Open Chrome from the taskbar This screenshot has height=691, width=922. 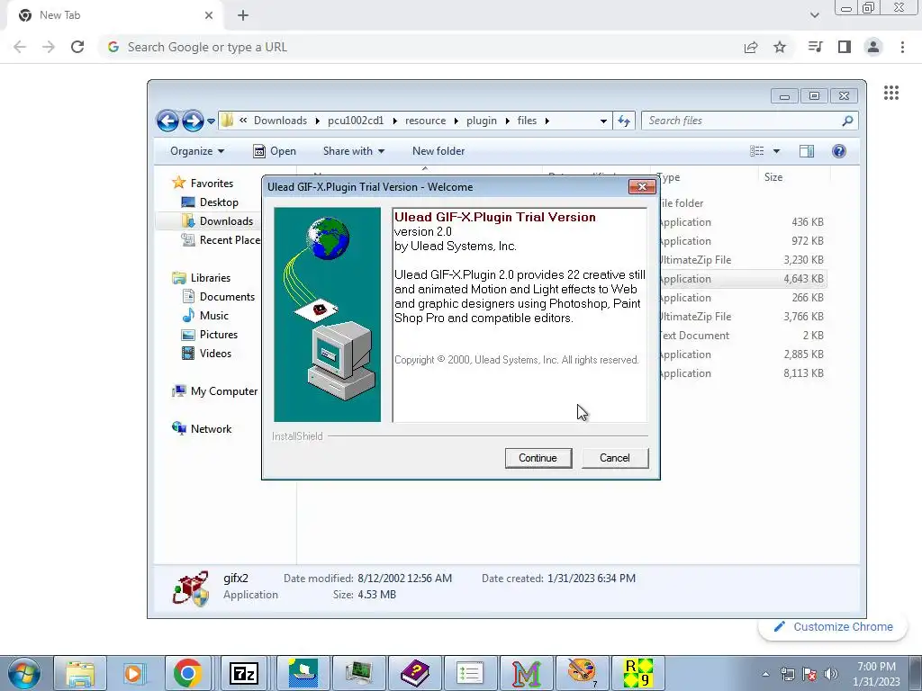187,673
